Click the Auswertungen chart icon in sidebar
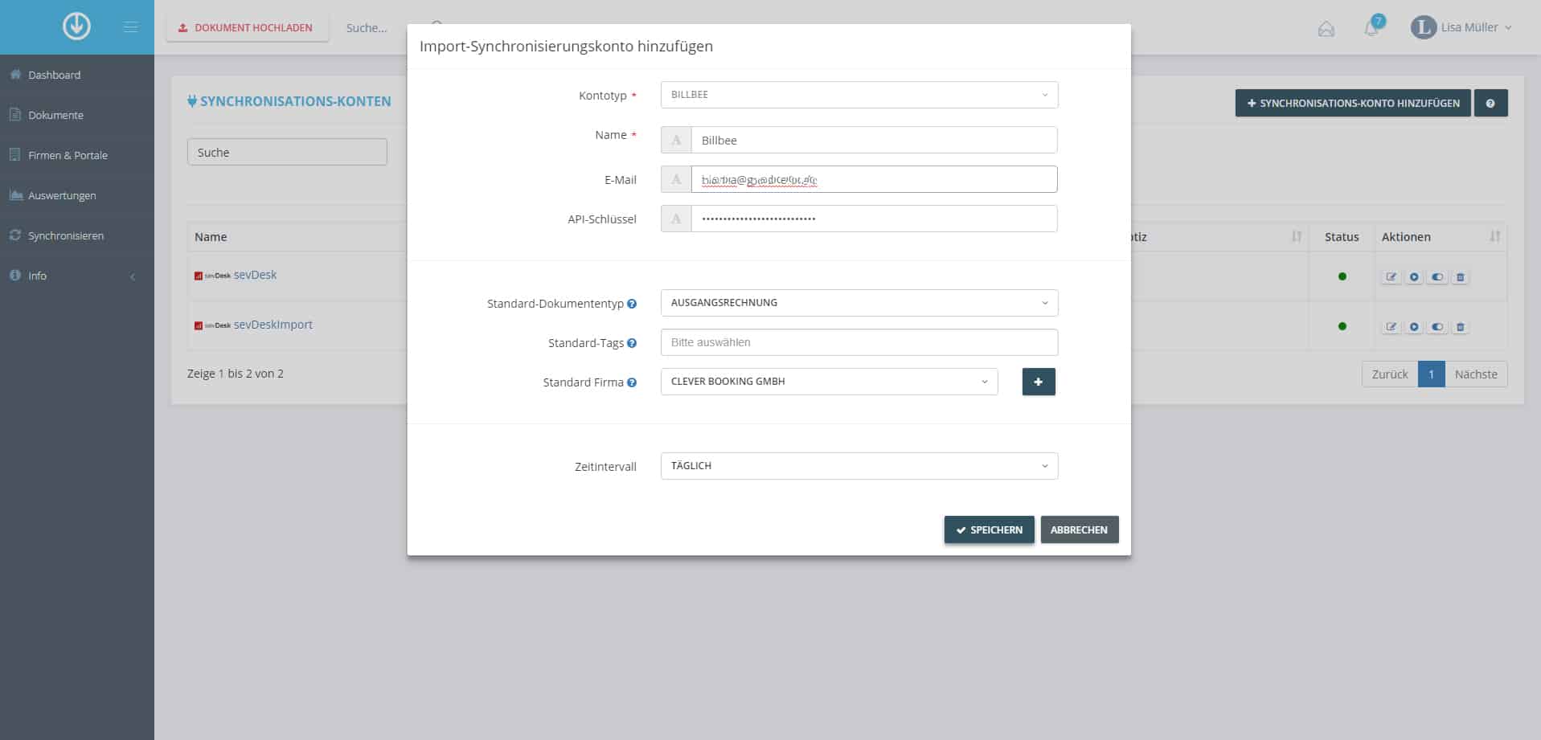The width and height of the screenshot is (1541, 740). pos(15,195)
